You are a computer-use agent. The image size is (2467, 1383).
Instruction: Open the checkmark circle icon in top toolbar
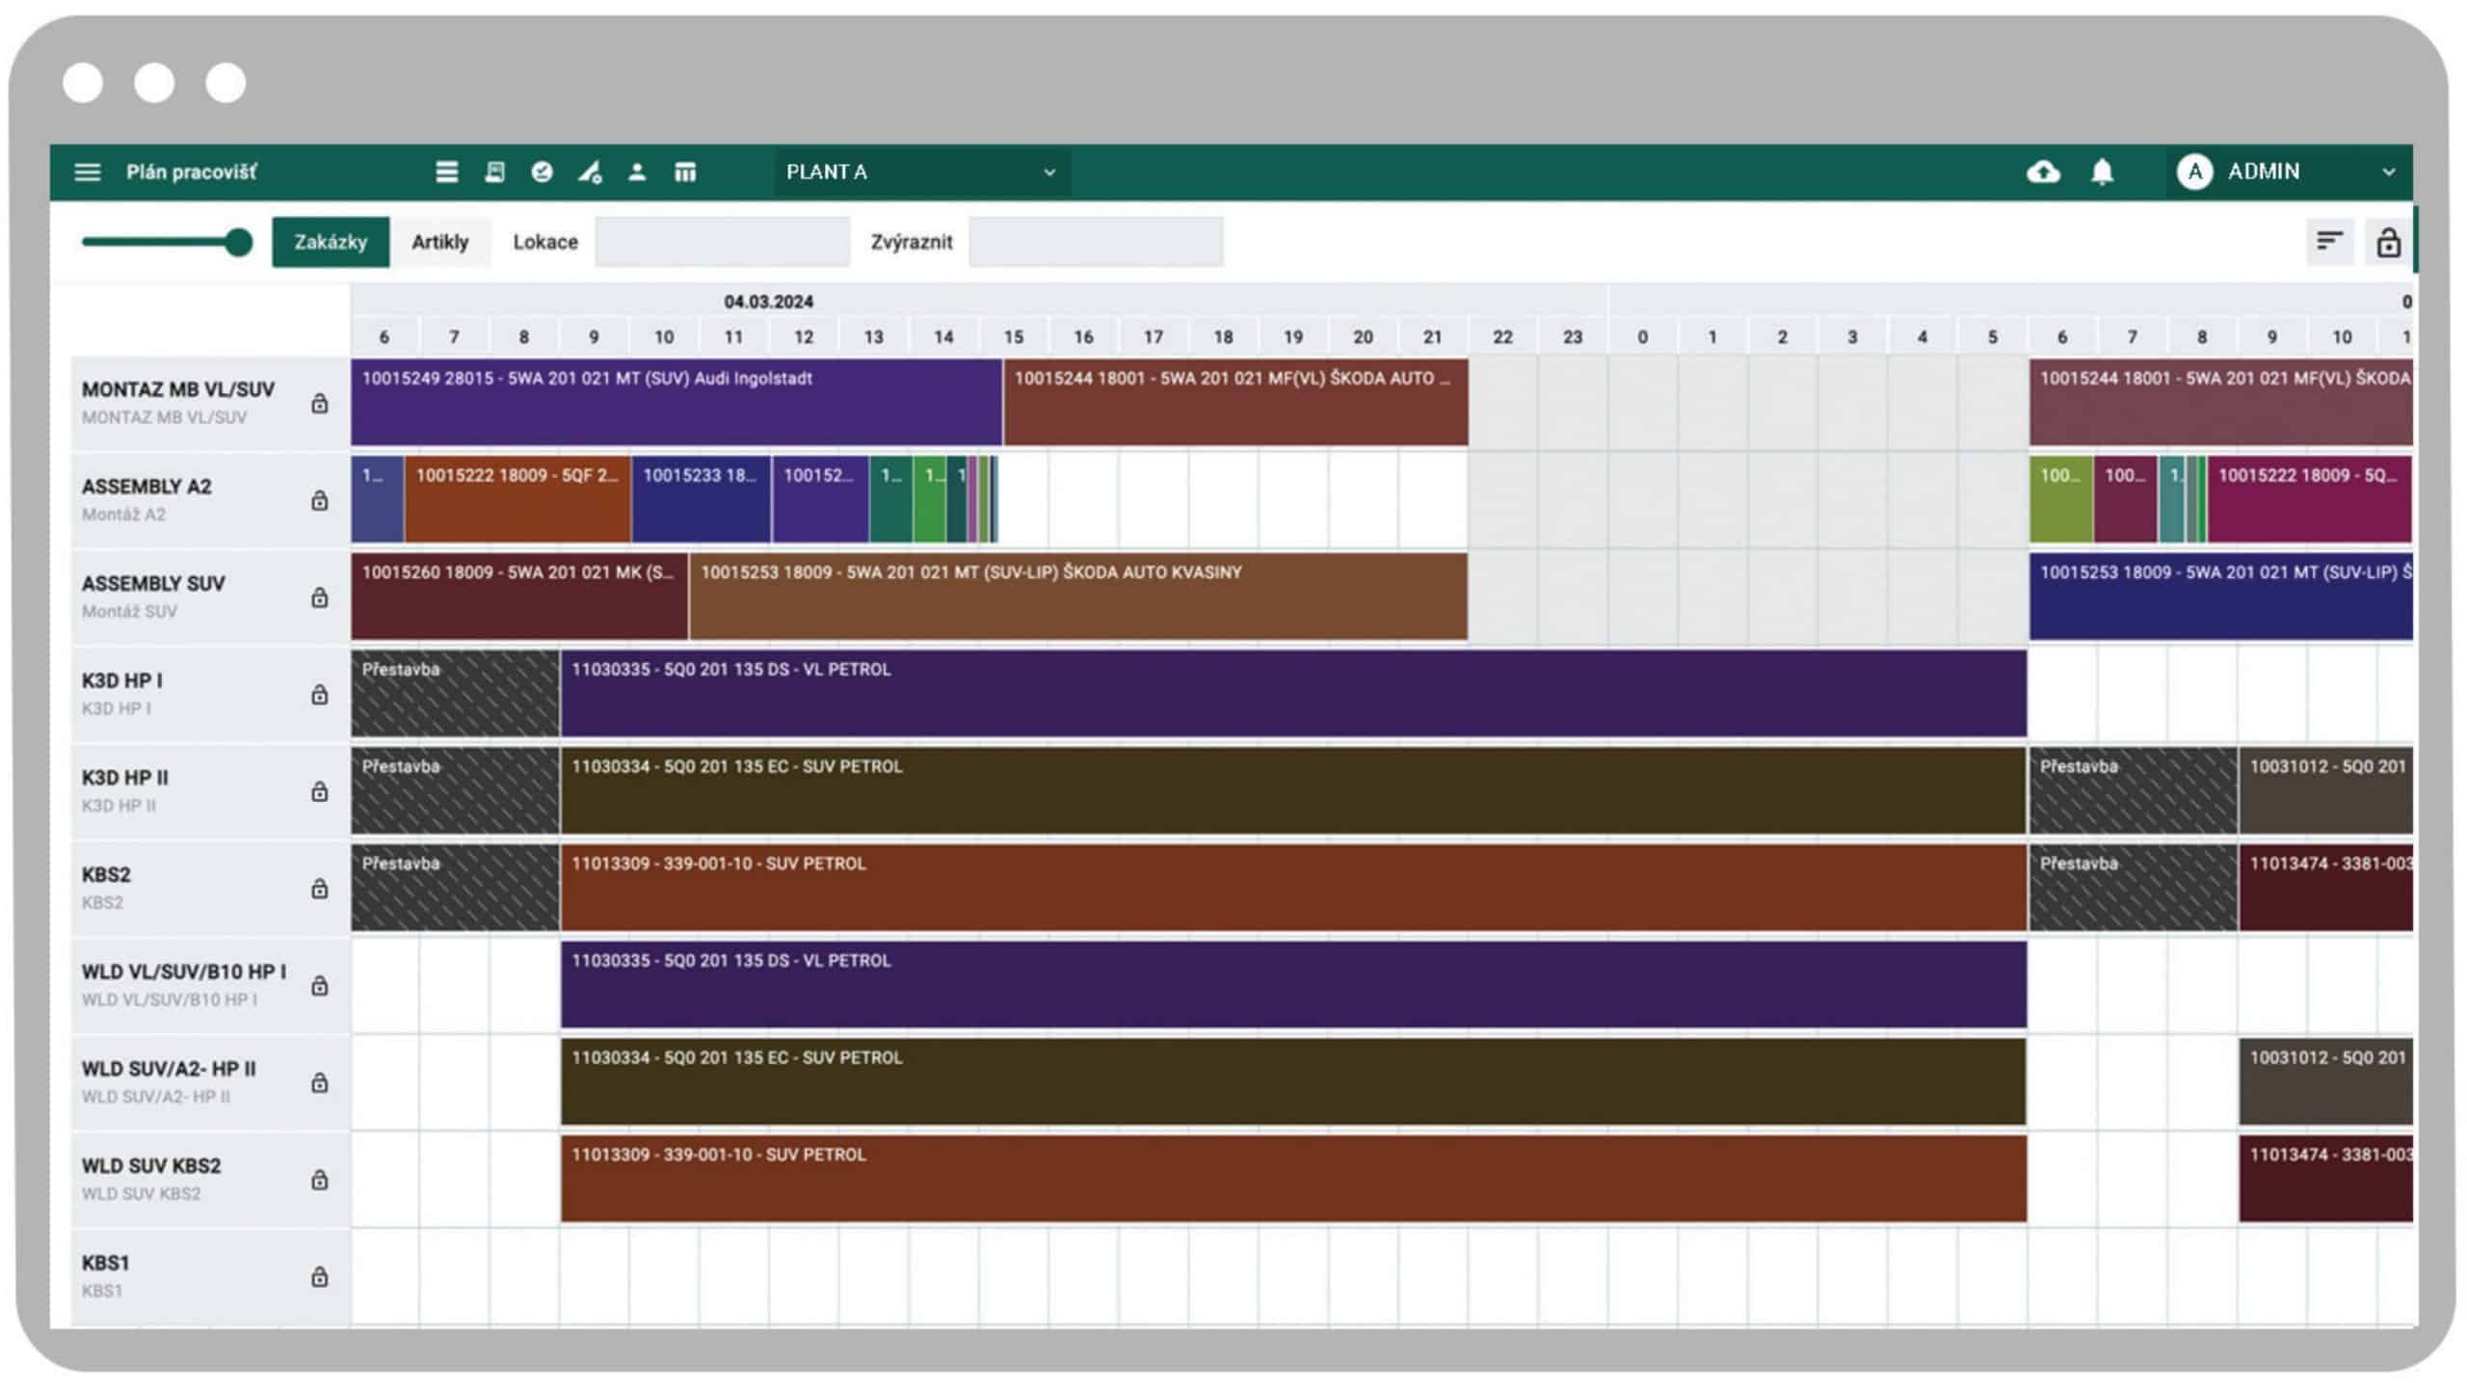coord(542,173)
